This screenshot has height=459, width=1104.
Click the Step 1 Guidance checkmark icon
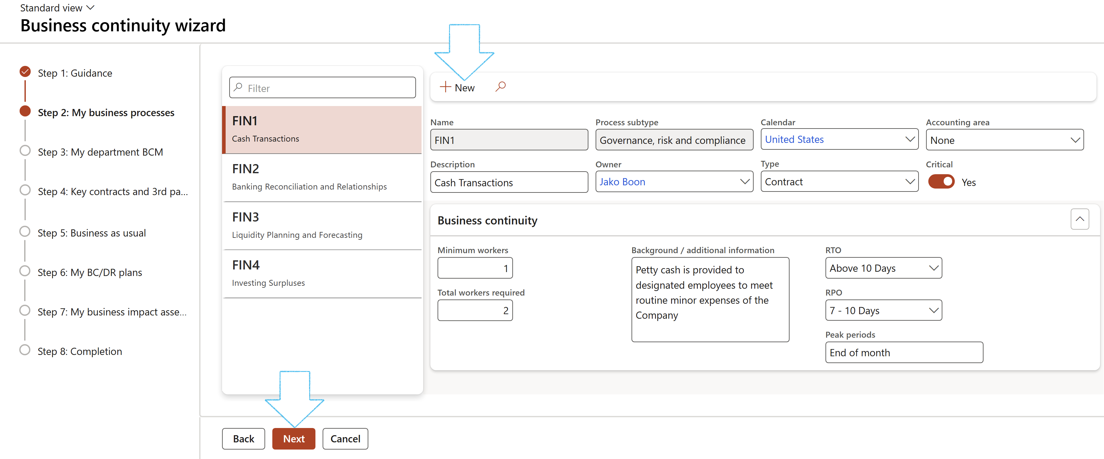pyautogui.click(x=25, y=72)
